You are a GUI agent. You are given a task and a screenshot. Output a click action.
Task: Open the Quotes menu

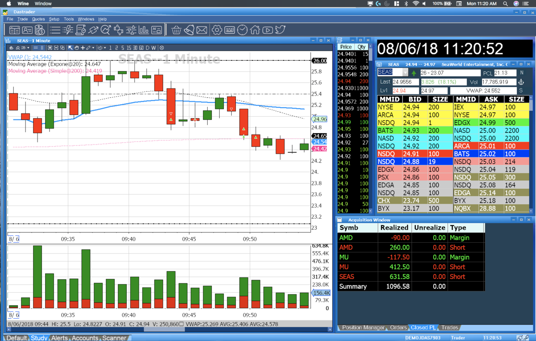tap(38, 19)
